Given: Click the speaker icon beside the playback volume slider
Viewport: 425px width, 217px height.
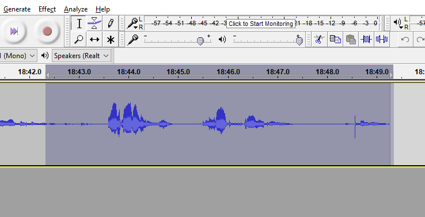Looking at the screenshot, I should point(222,40).
